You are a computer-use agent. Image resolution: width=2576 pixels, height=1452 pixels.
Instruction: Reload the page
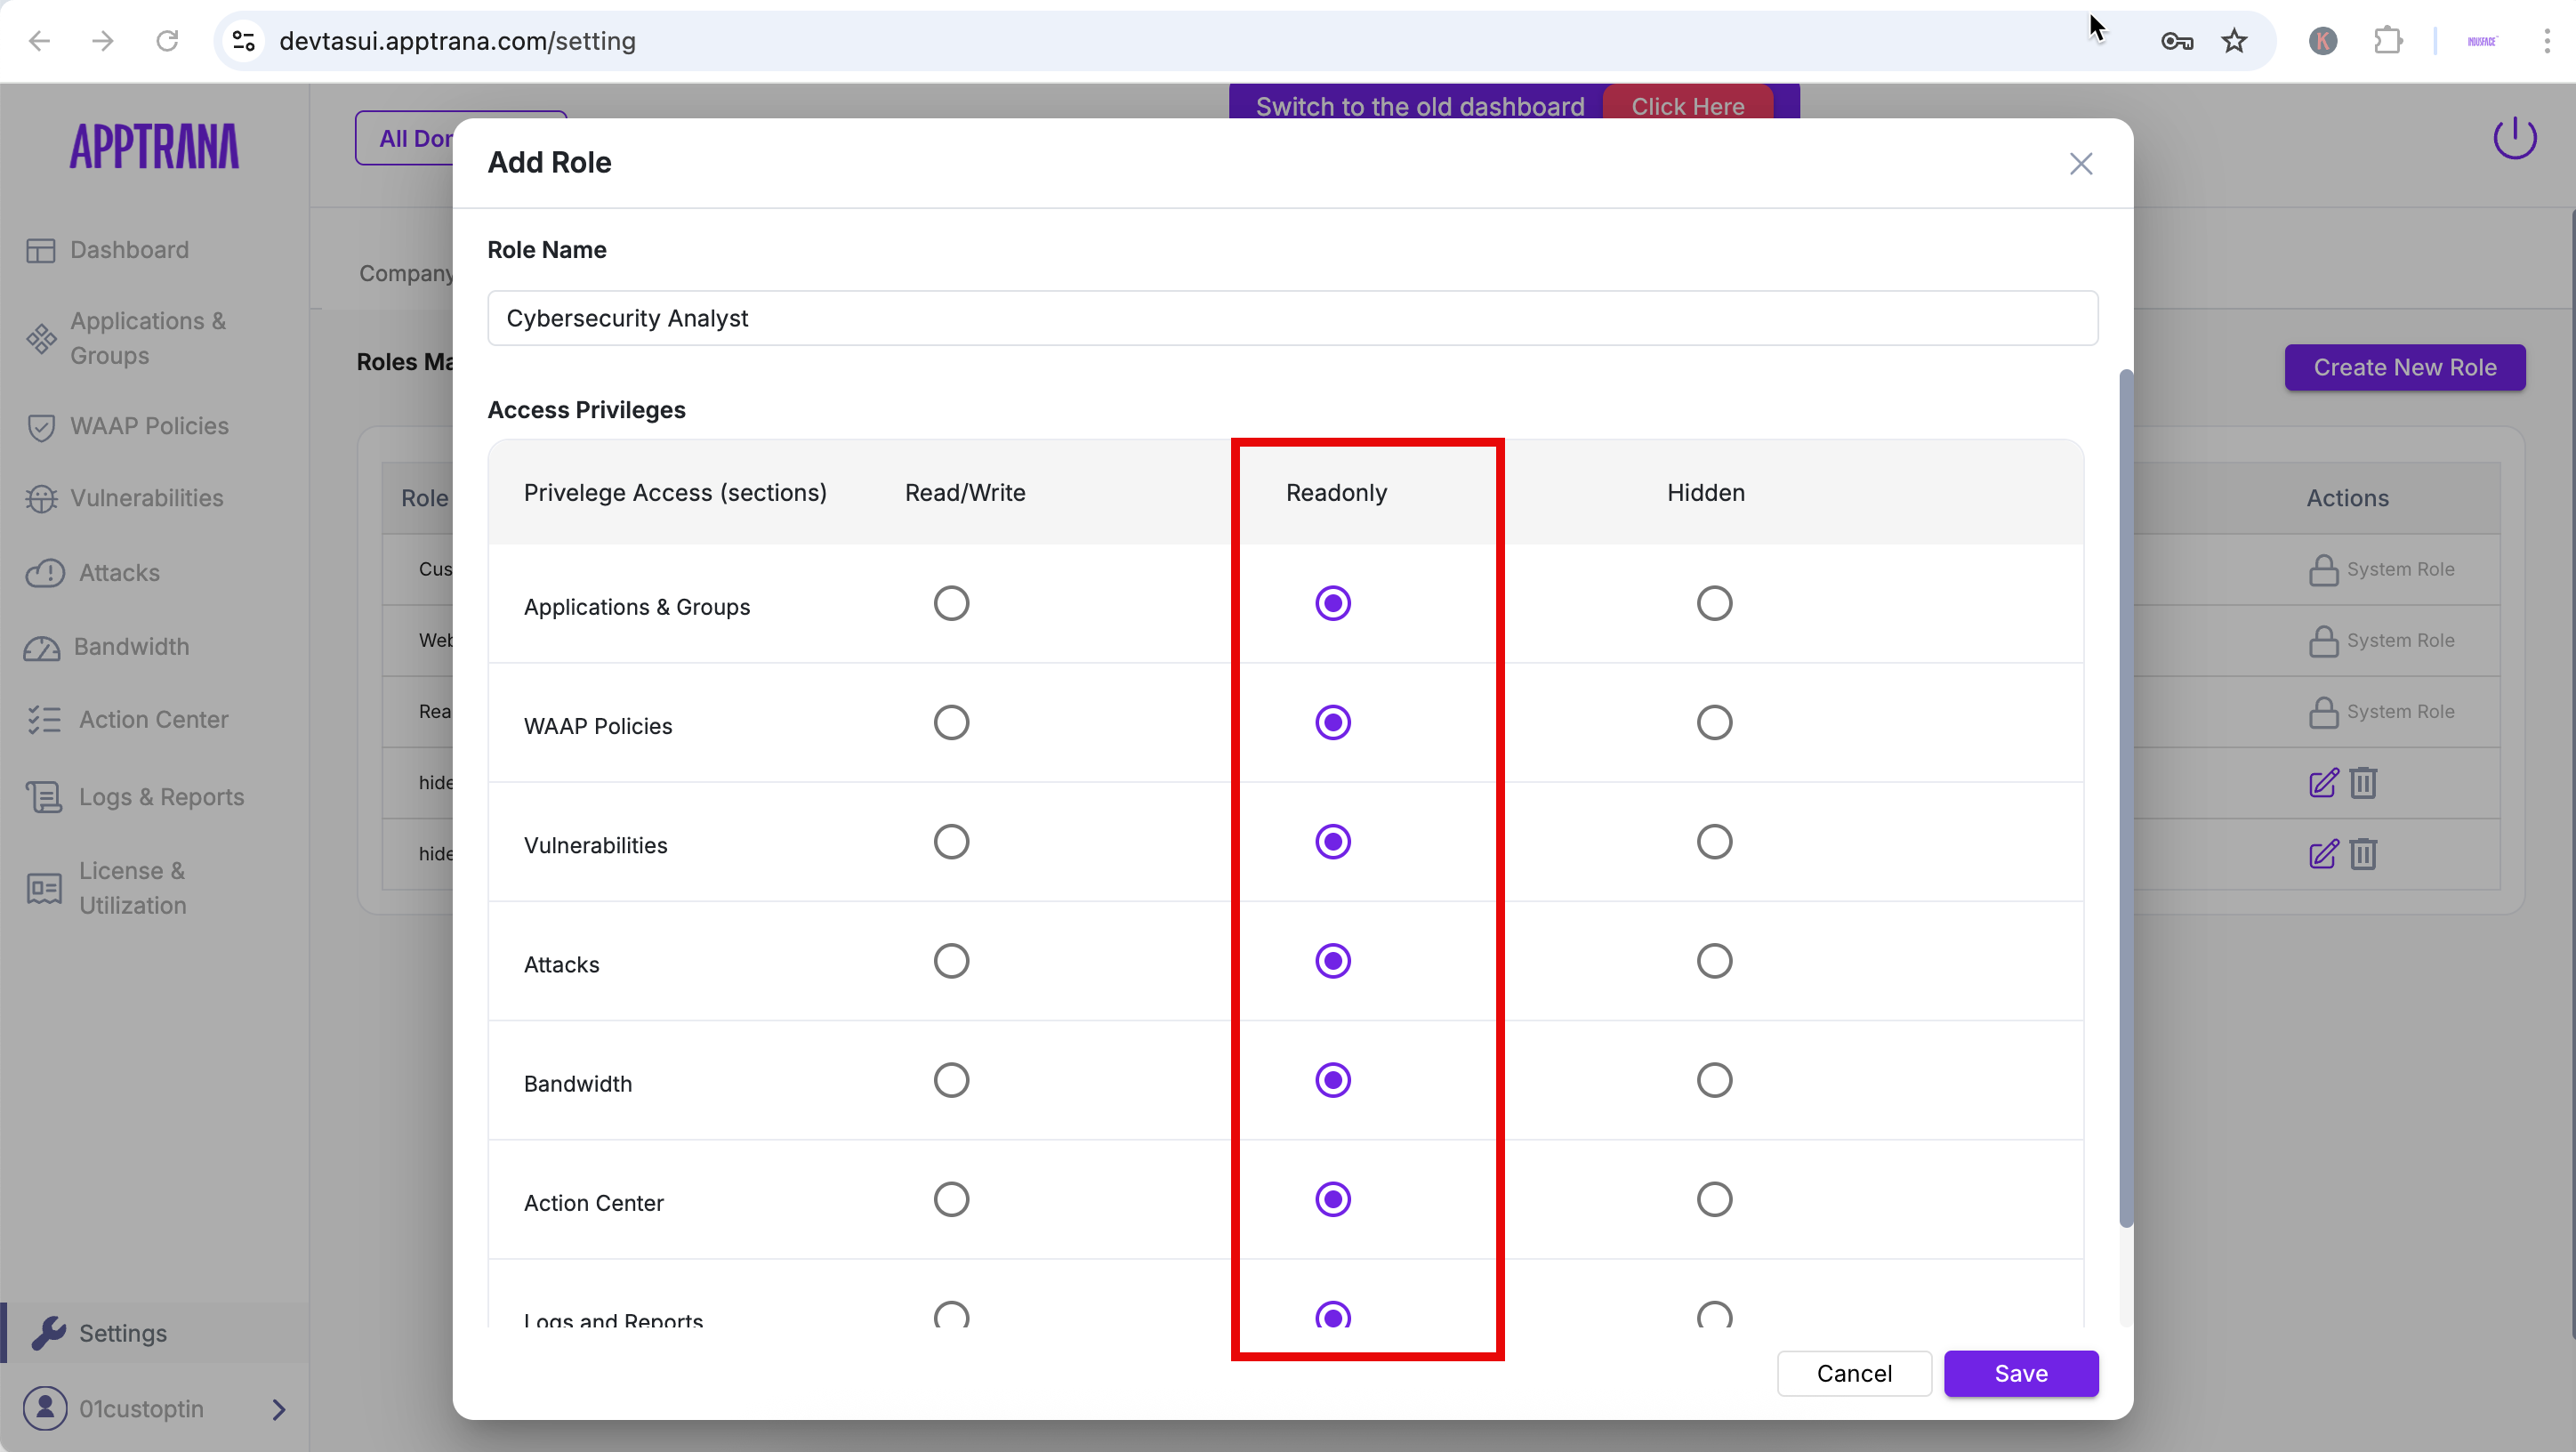click(167, 41)
